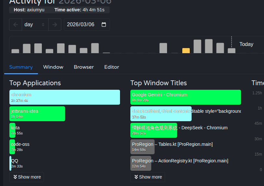The image size is (264, 186).
Task: Select the Editor tab
Action: coord(112,67)
